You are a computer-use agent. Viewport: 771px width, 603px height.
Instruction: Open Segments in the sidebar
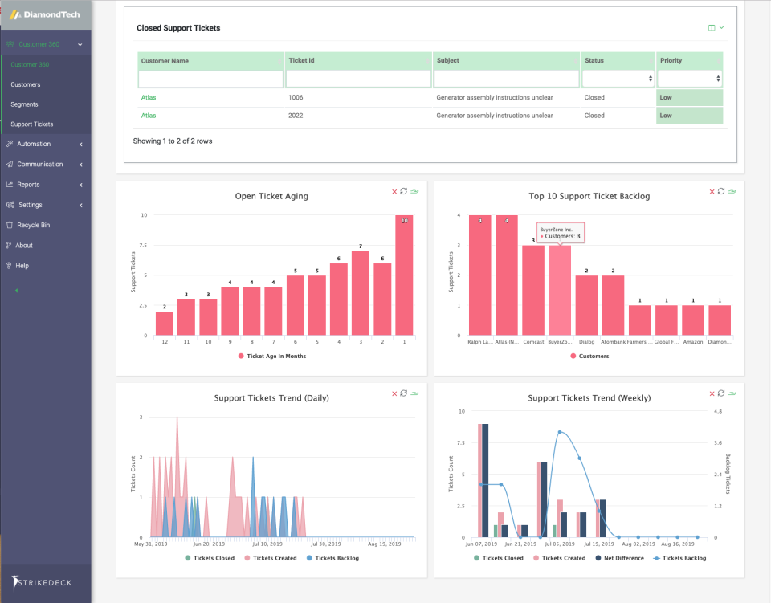click(25, 104)
